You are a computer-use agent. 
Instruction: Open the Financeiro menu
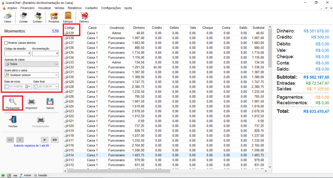(27, 8)
